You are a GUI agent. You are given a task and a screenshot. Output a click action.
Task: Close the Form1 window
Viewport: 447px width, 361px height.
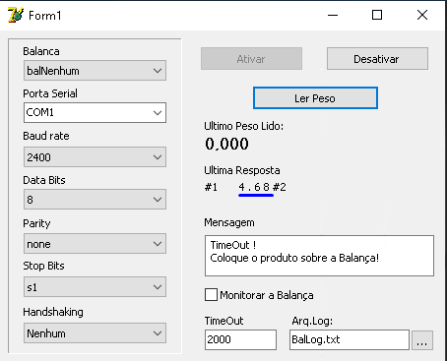pos(422,15)
